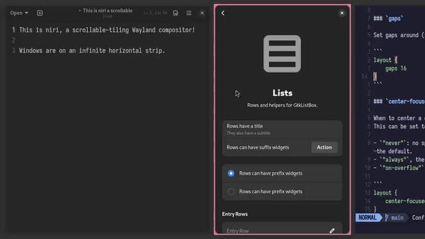
Task: Click the document search icon in editor header
Action: tap(175, 13)
